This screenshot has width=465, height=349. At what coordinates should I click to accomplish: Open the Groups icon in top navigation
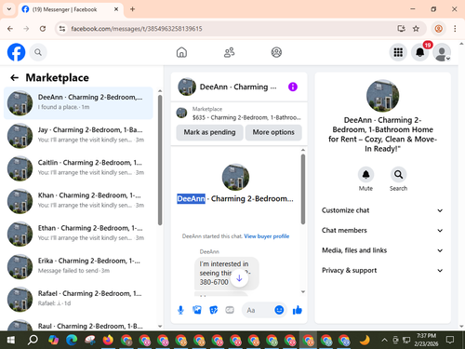(276, 52)
